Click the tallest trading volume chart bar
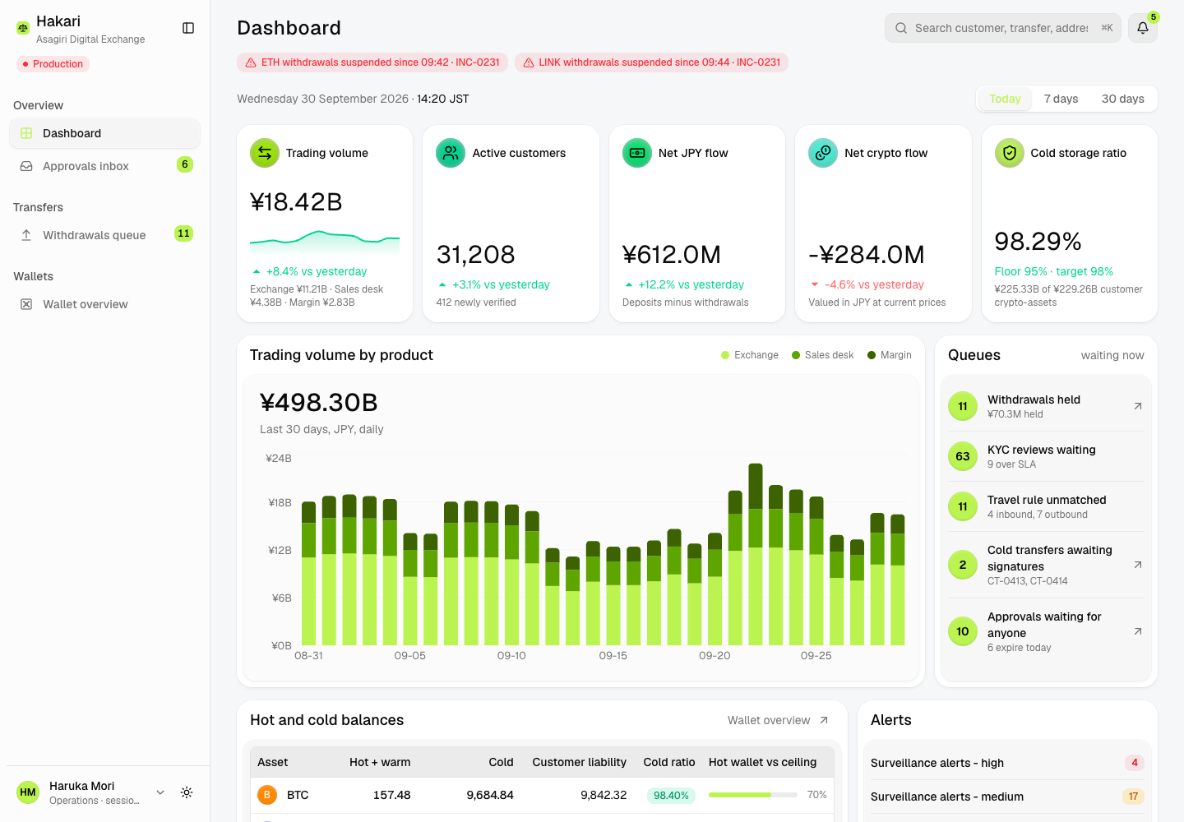The width and height of the screenshot is (1184, 822). click(x=756, y=554)
